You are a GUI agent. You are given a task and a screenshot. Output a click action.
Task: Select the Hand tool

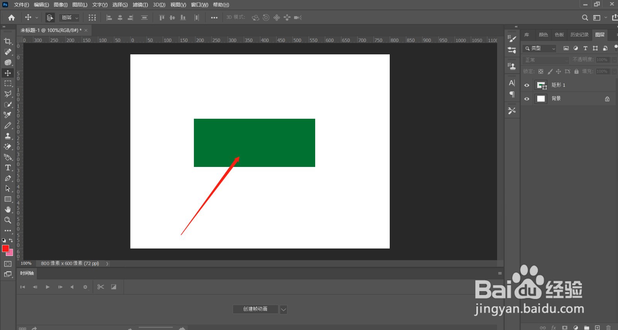point(8,210)
